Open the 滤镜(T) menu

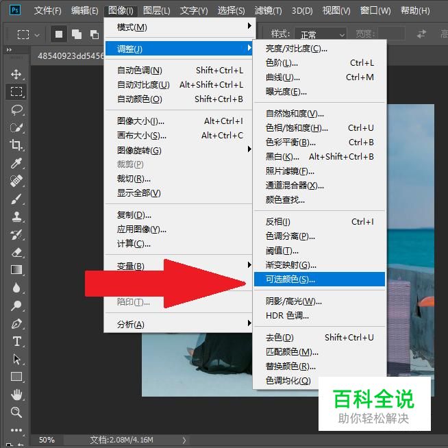coord(268,10)
